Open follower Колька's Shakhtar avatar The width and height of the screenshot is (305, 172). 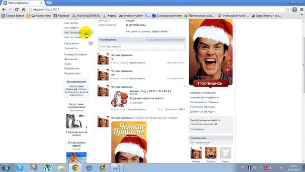pos(211,153)
